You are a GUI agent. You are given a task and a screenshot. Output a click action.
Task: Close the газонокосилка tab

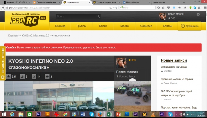point(89,2)
